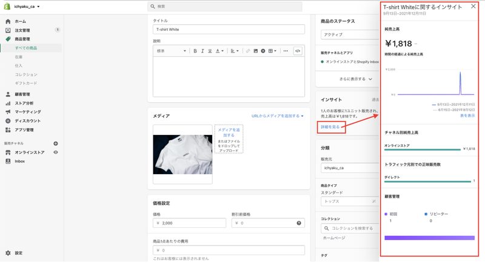Image resolution: width=485 pixels, height=263 pixels.
Task: Open Inbox sales channel
Action: point(20,161)
